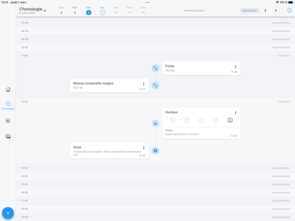Screen dimensions: 295x221
Task: Open the three-dot menu on Humeur card
Action: pyautogui.click(x=235, y=113)
